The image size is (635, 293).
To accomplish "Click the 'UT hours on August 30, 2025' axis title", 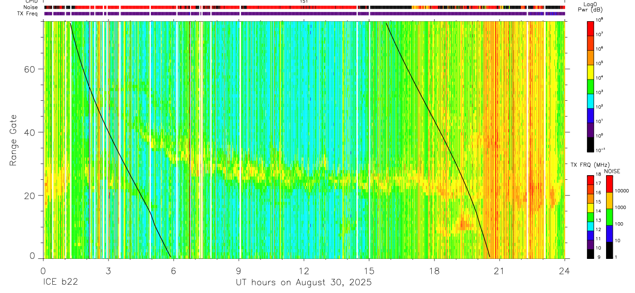I will click(x=304, y=283).
